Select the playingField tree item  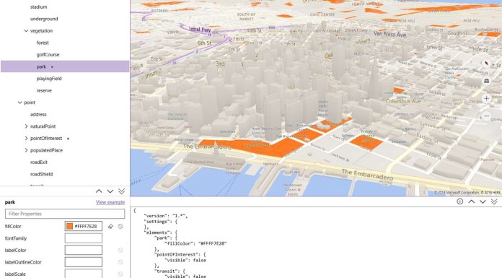[x=49, y=79]
